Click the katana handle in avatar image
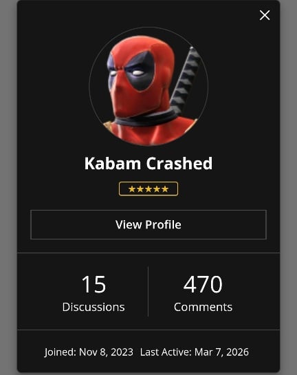The image size is (297, 375). (185, 79)
